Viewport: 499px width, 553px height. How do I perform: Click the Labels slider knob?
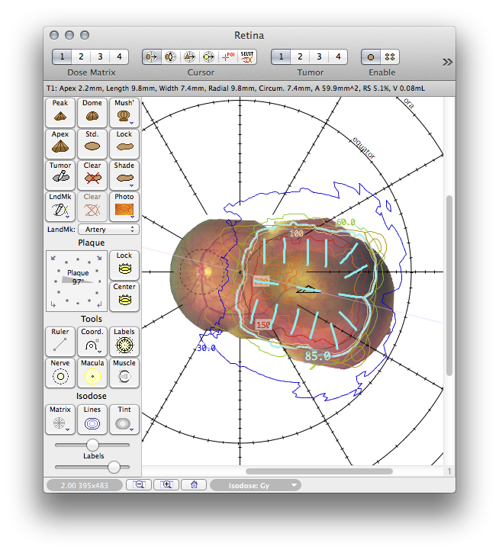click(x=114, y=467)
